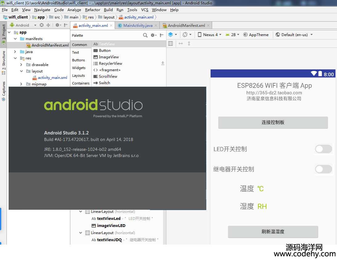Open the Build menu
The image size is (337, 260).
pos(108,10)
